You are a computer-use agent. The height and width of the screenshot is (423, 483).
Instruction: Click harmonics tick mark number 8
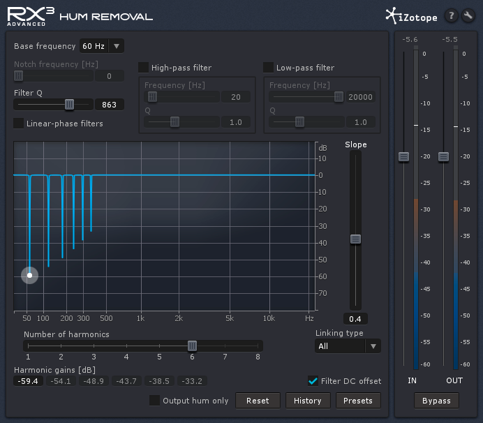point(258,357)
